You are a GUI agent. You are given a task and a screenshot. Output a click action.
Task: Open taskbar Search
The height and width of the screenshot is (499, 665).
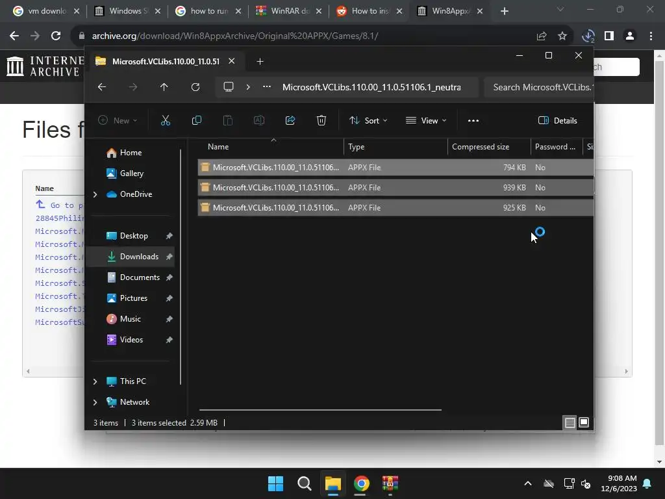click(x=304, y=483)
